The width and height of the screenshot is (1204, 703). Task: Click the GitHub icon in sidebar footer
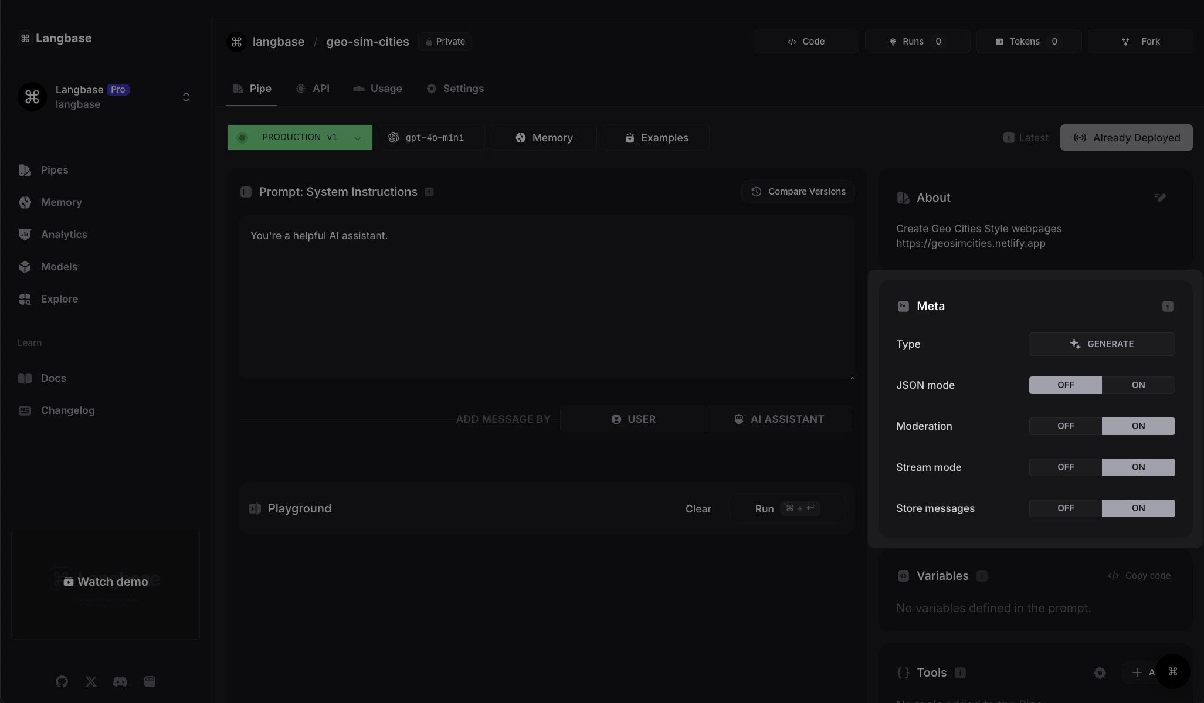[62, 681]
